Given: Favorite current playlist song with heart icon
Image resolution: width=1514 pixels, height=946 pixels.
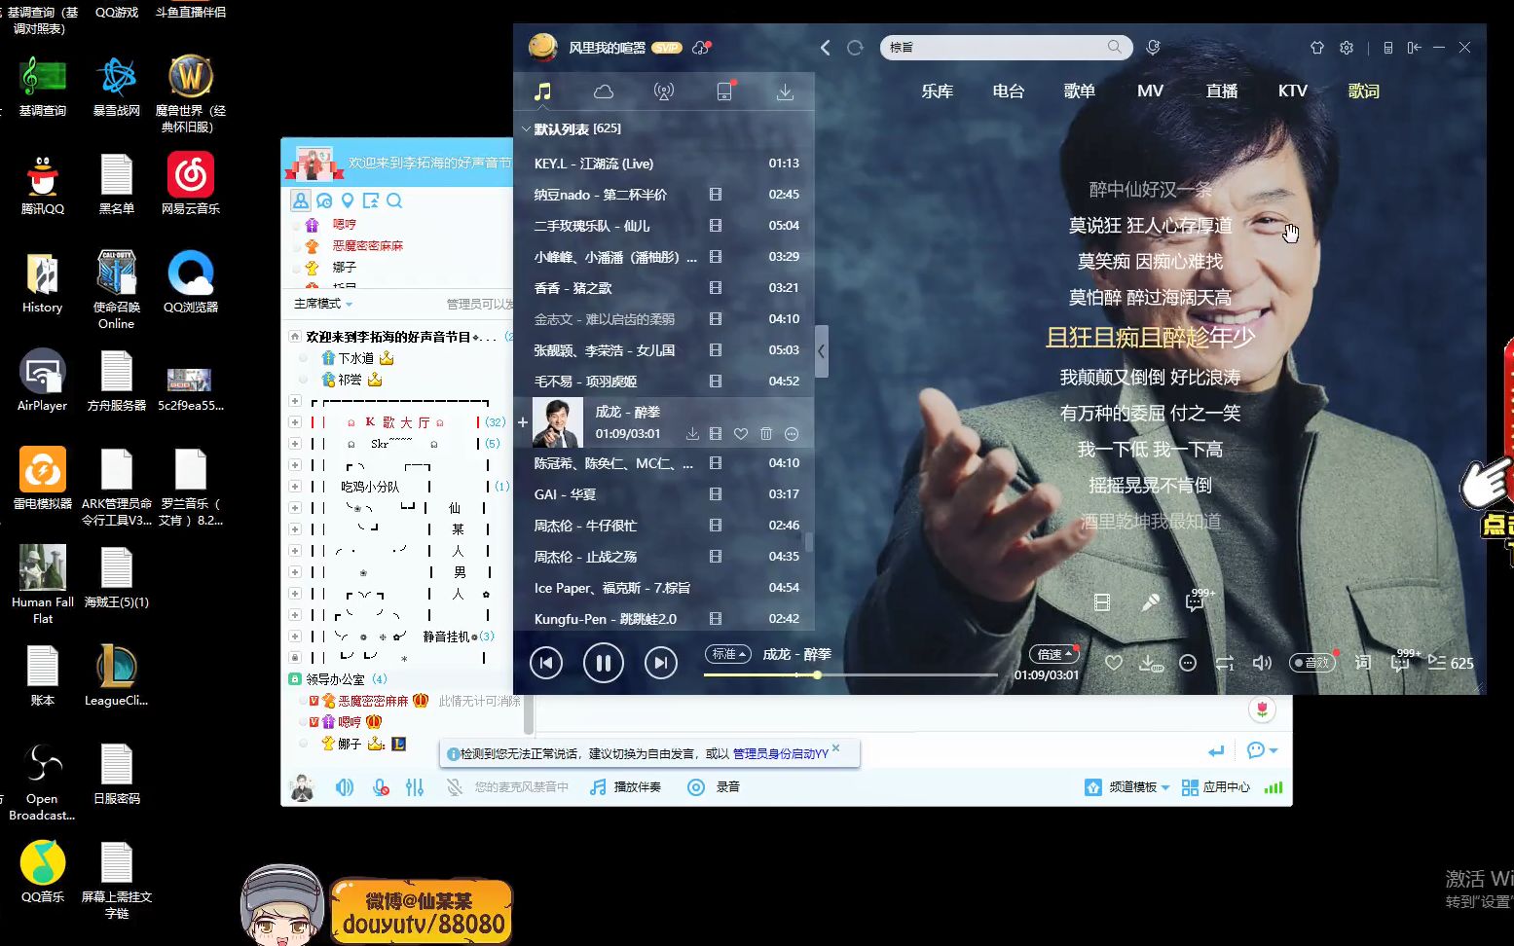Looking at the screenshot, I should [741, 434].
